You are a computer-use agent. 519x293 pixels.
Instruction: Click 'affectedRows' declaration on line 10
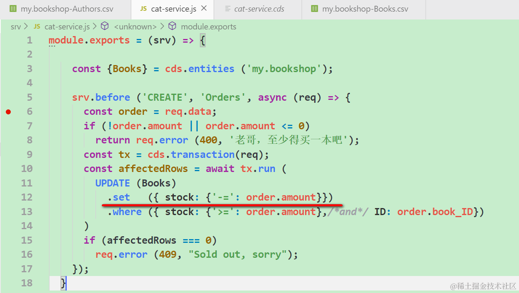click(153, 169)
